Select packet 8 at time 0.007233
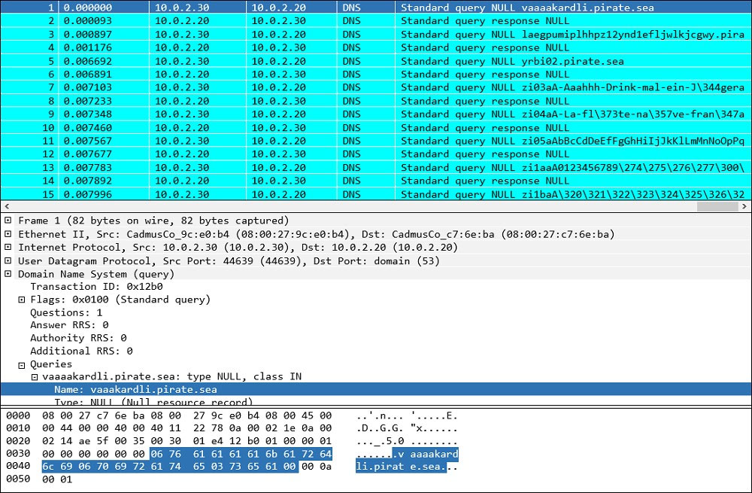 click(x=376, y=101)
